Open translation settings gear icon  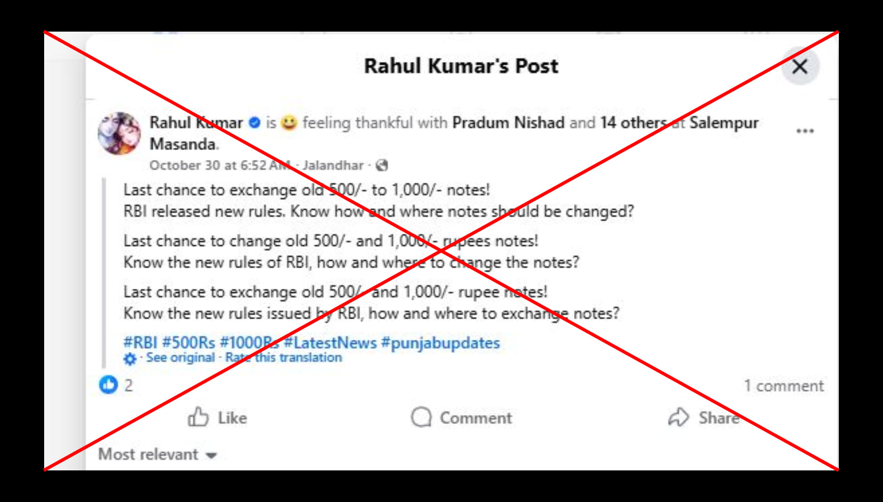(x=130, y=358)
